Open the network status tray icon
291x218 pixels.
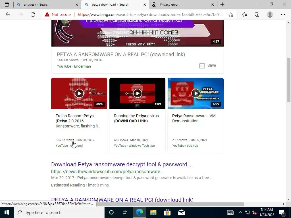coord(248,212)
